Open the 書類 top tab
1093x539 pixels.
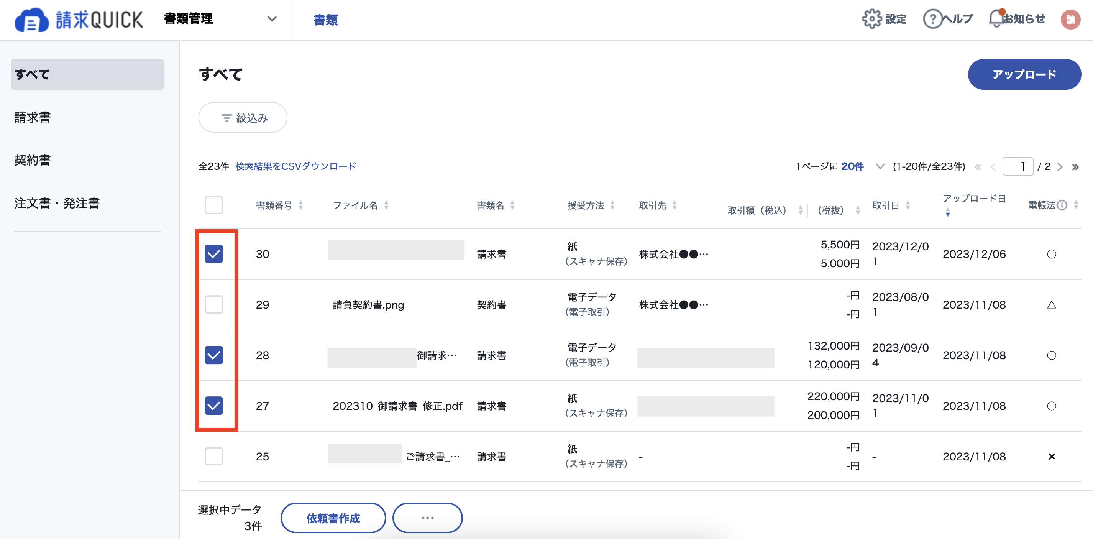click(325, 20)
